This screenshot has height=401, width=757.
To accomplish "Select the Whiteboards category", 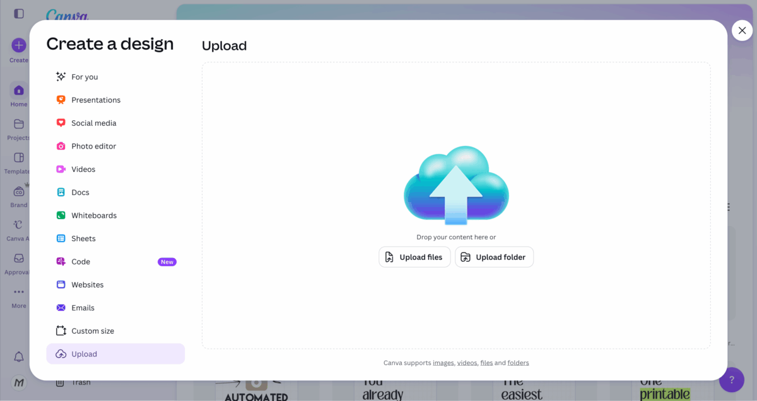I will coord(115,215).
